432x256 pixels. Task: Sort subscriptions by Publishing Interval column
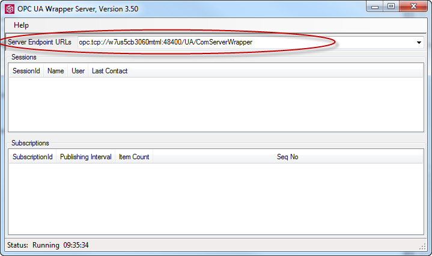[x=86, y=157]
